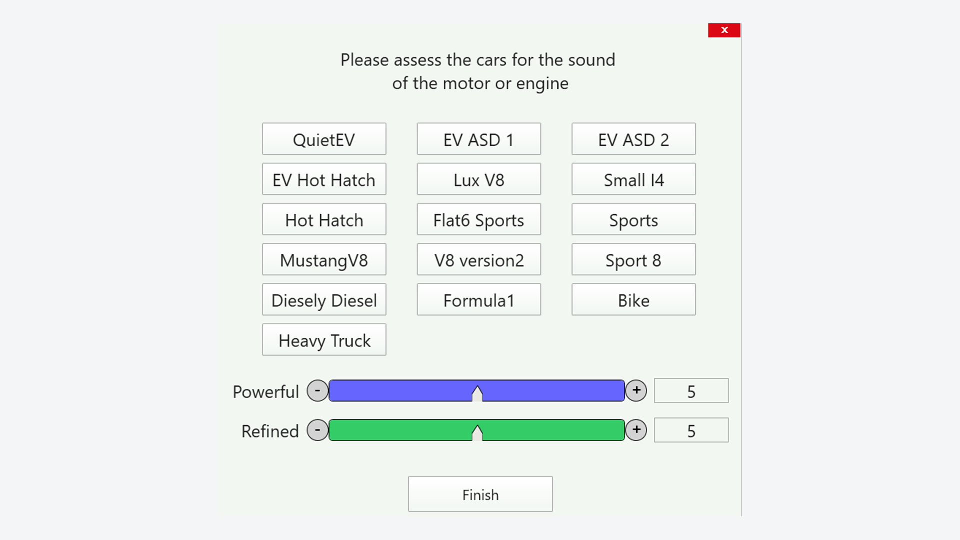Increase the Refined rating with plus

(x=636, y=430)
